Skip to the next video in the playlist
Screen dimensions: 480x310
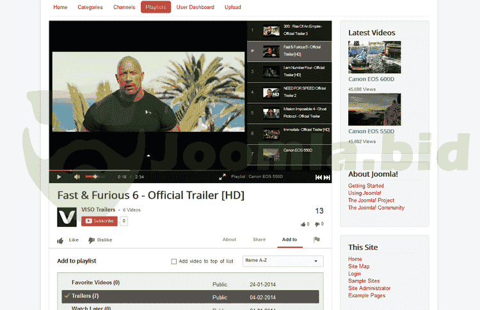(327, 177)
